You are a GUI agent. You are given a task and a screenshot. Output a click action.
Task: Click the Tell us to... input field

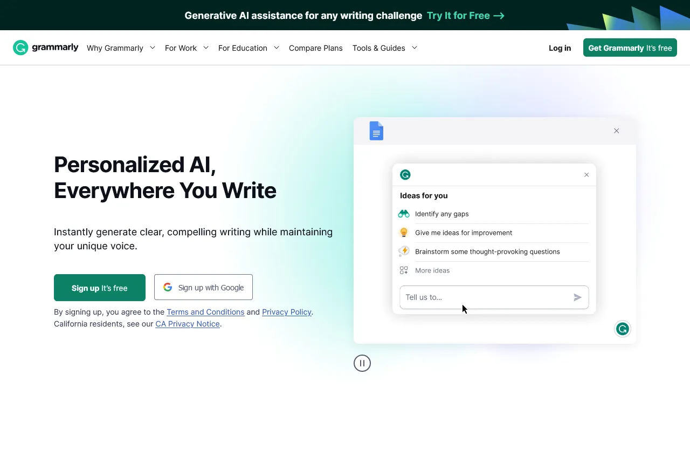pos(494,297)
